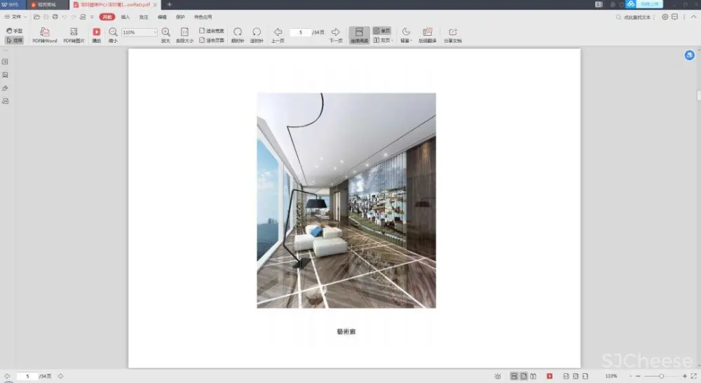This screenshot has width=701, height=383.
Task: Click the find text search box
Action: [635, 17]
